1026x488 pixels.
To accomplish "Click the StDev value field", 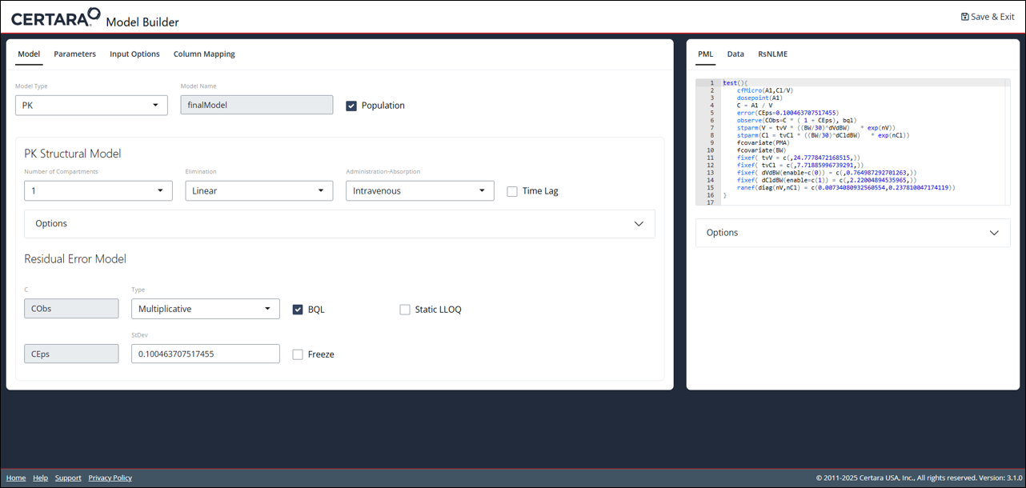I will (x=206, y=354).
